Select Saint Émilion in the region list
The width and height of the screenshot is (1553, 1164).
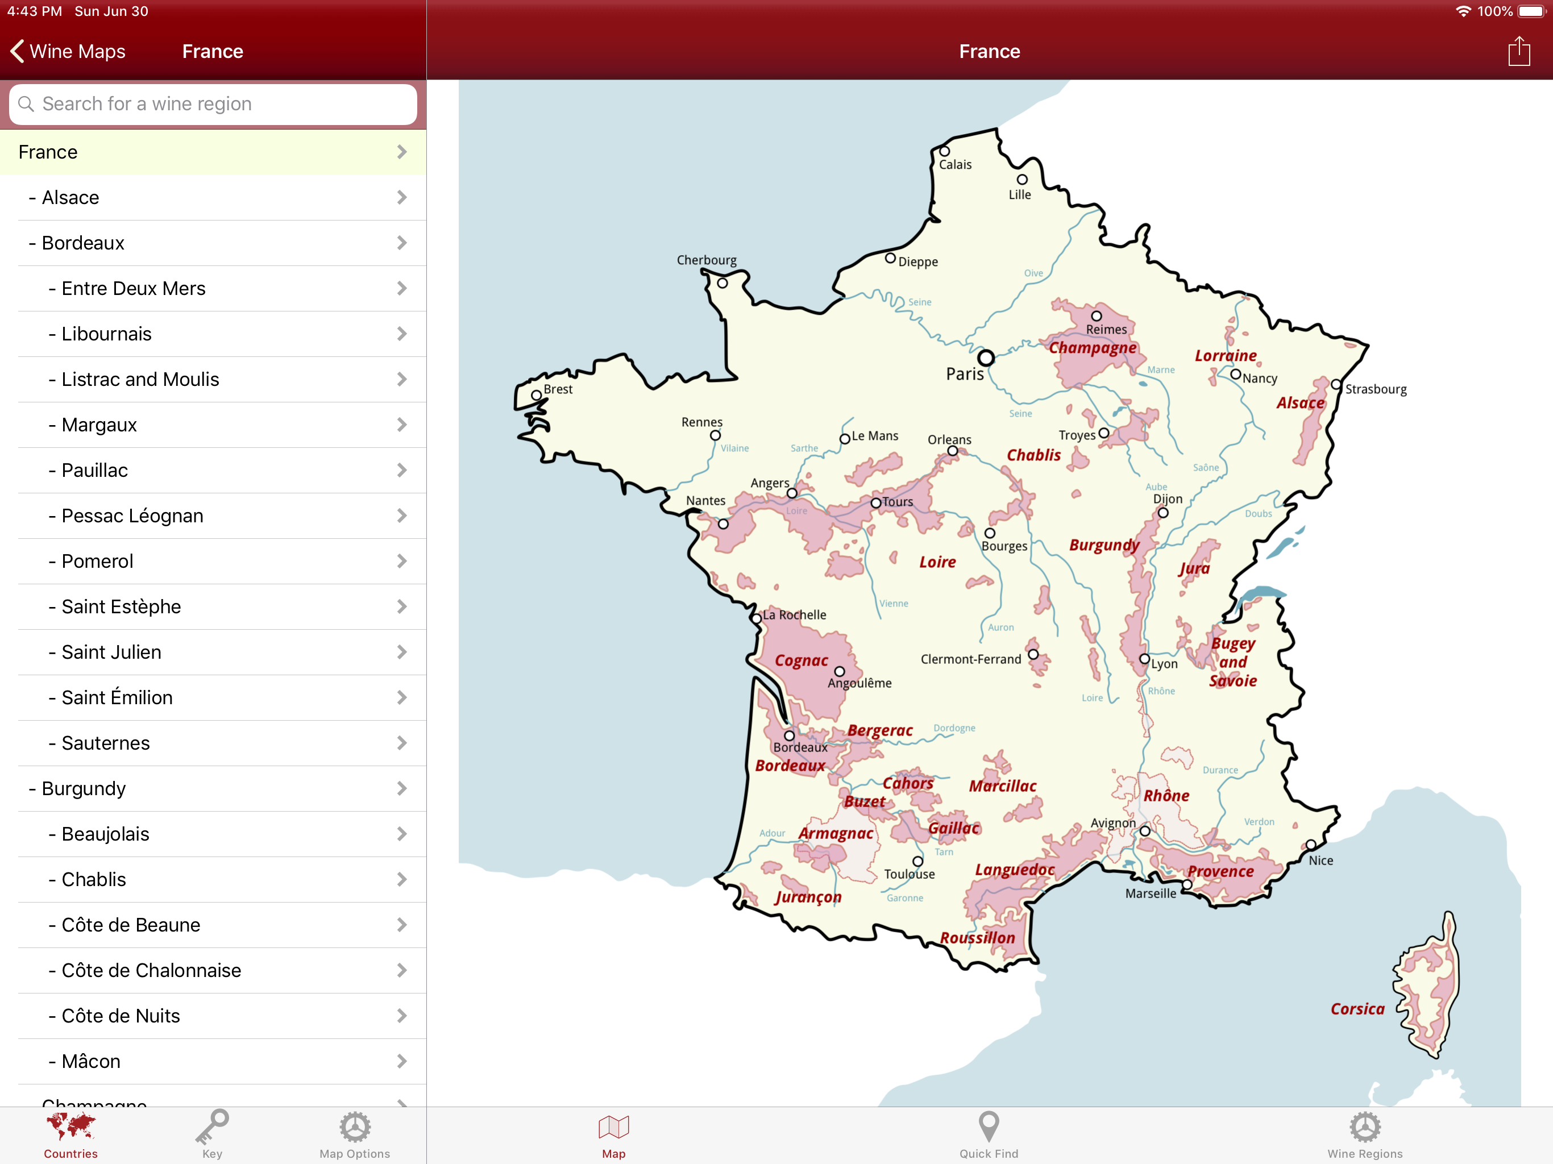117,697
